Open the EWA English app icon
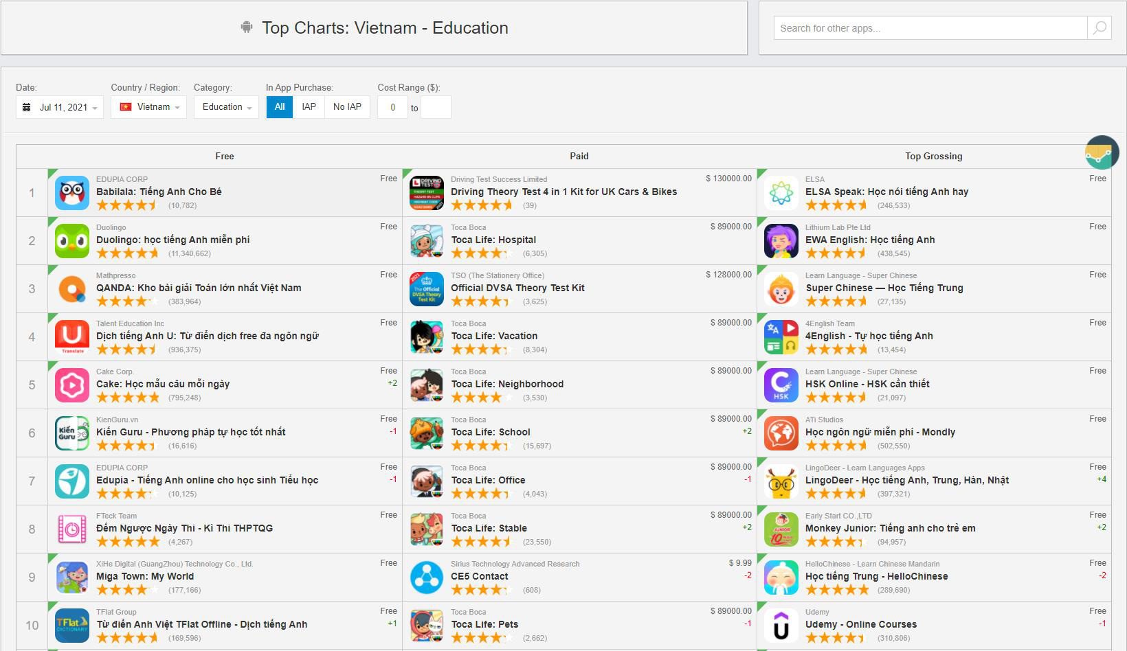Viewport: 1127px width, 651px height. (781, 241)
